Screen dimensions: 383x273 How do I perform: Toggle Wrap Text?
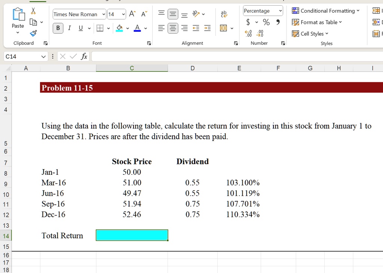click(x=224, y=14)
